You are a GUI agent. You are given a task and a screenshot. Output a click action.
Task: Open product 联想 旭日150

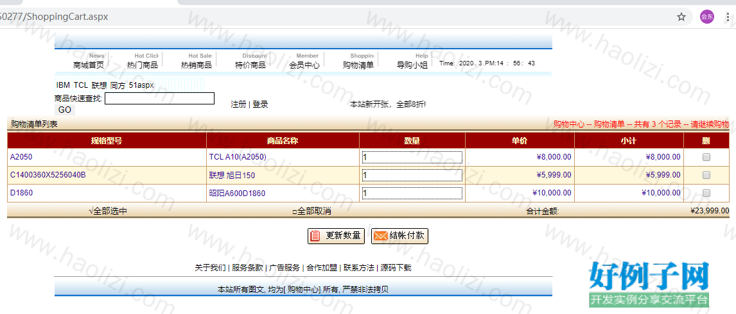[232, 176]
